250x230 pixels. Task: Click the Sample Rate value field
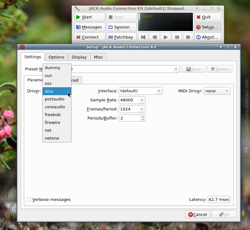click(x=129, y=100)
